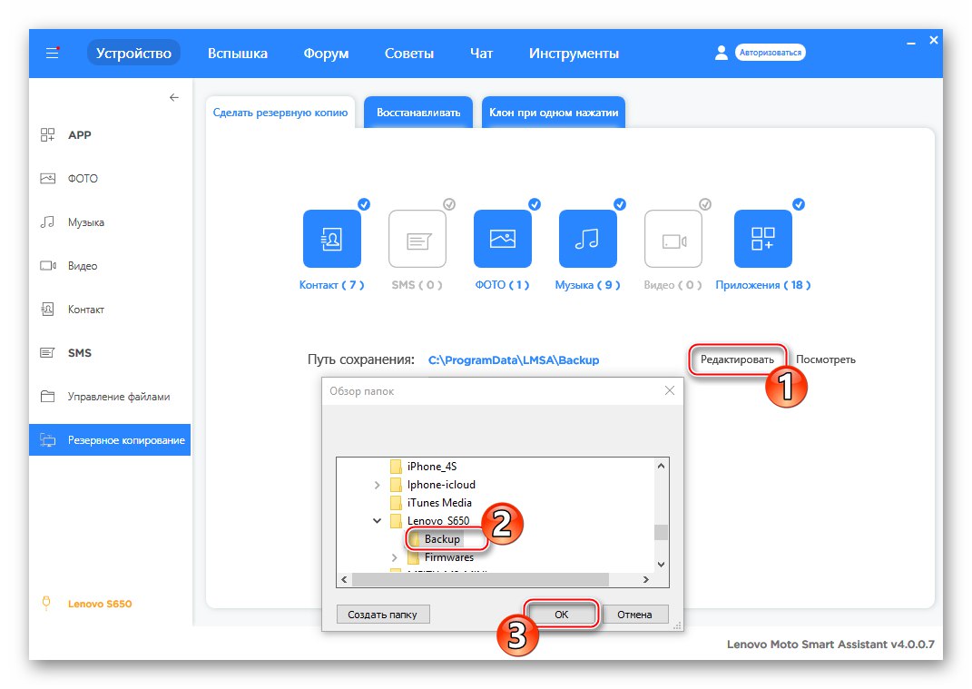This screenshot has width=972, height=689.
Task: Click folder tree scroll down arrow
Action: (x=662, y=565)
